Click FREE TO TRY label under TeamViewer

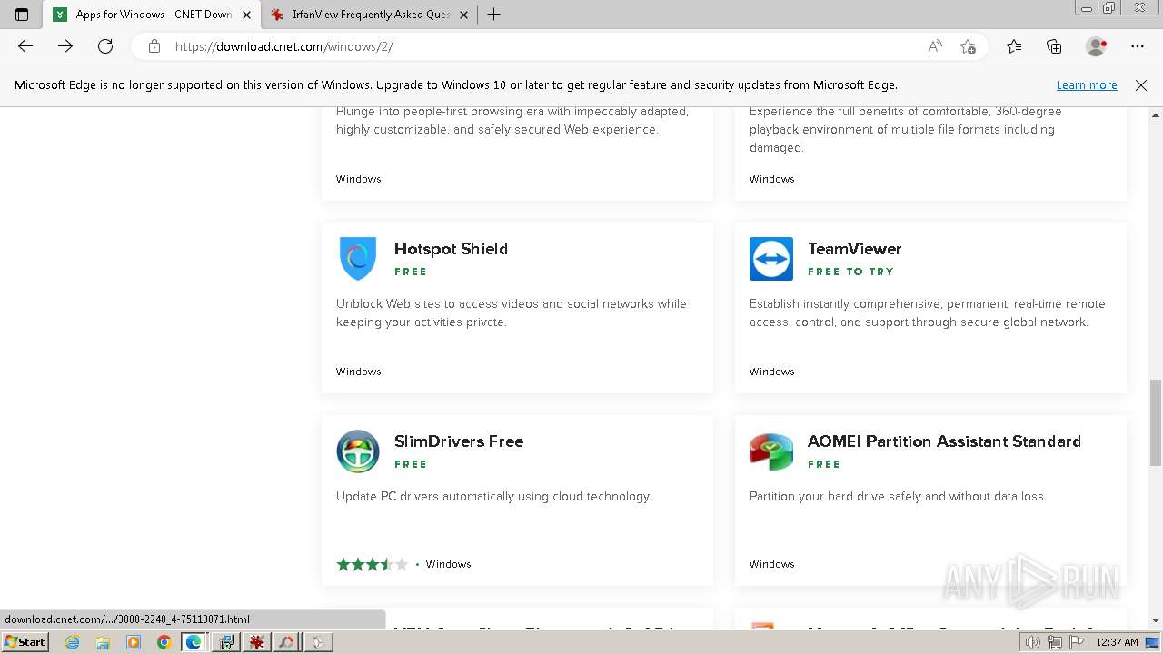coord(850,272)
